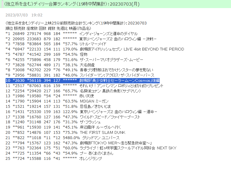This screenshot has height=180, width=231.
Task: Click title スパイダーマン:アクロス・ザ・スパイダーバース
Action: click(117, 75)
